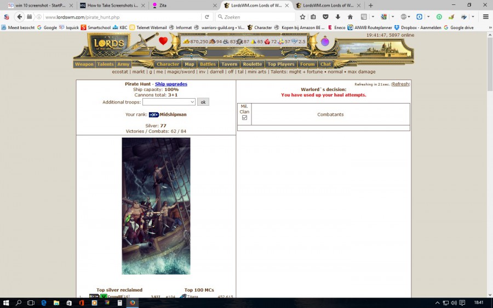Click the ok button for troops

point(203,102)
